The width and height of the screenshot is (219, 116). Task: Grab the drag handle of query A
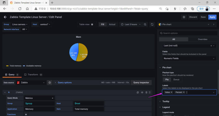pyautogui.click(x=150, y=92)
